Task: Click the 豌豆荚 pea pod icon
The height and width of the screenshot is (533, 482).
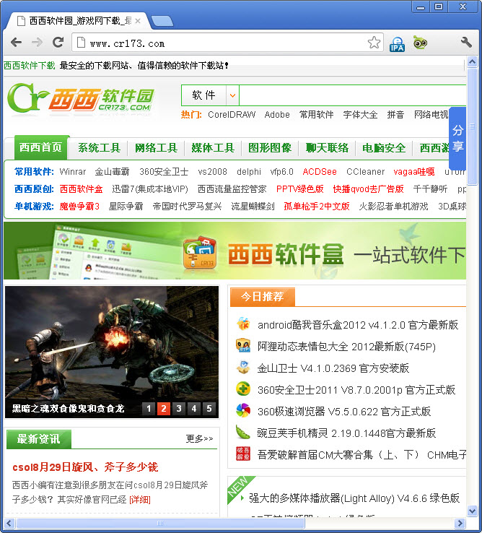Action: pyautogui.click(x=243, y=433)
